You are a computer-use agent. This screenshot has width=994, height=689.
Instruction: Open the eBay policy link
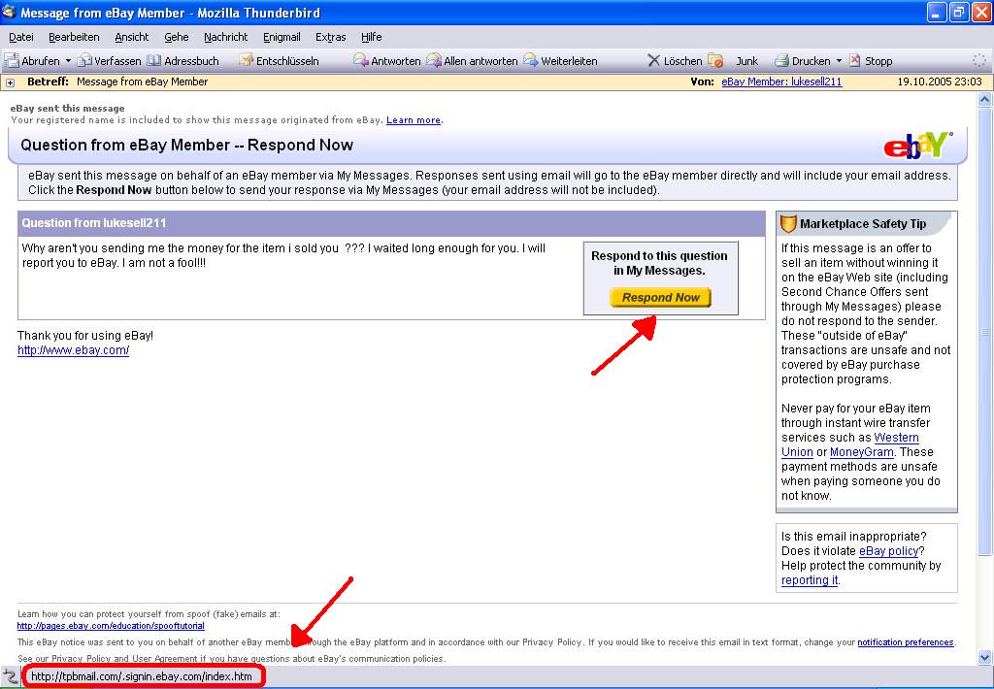pos(889,551)
